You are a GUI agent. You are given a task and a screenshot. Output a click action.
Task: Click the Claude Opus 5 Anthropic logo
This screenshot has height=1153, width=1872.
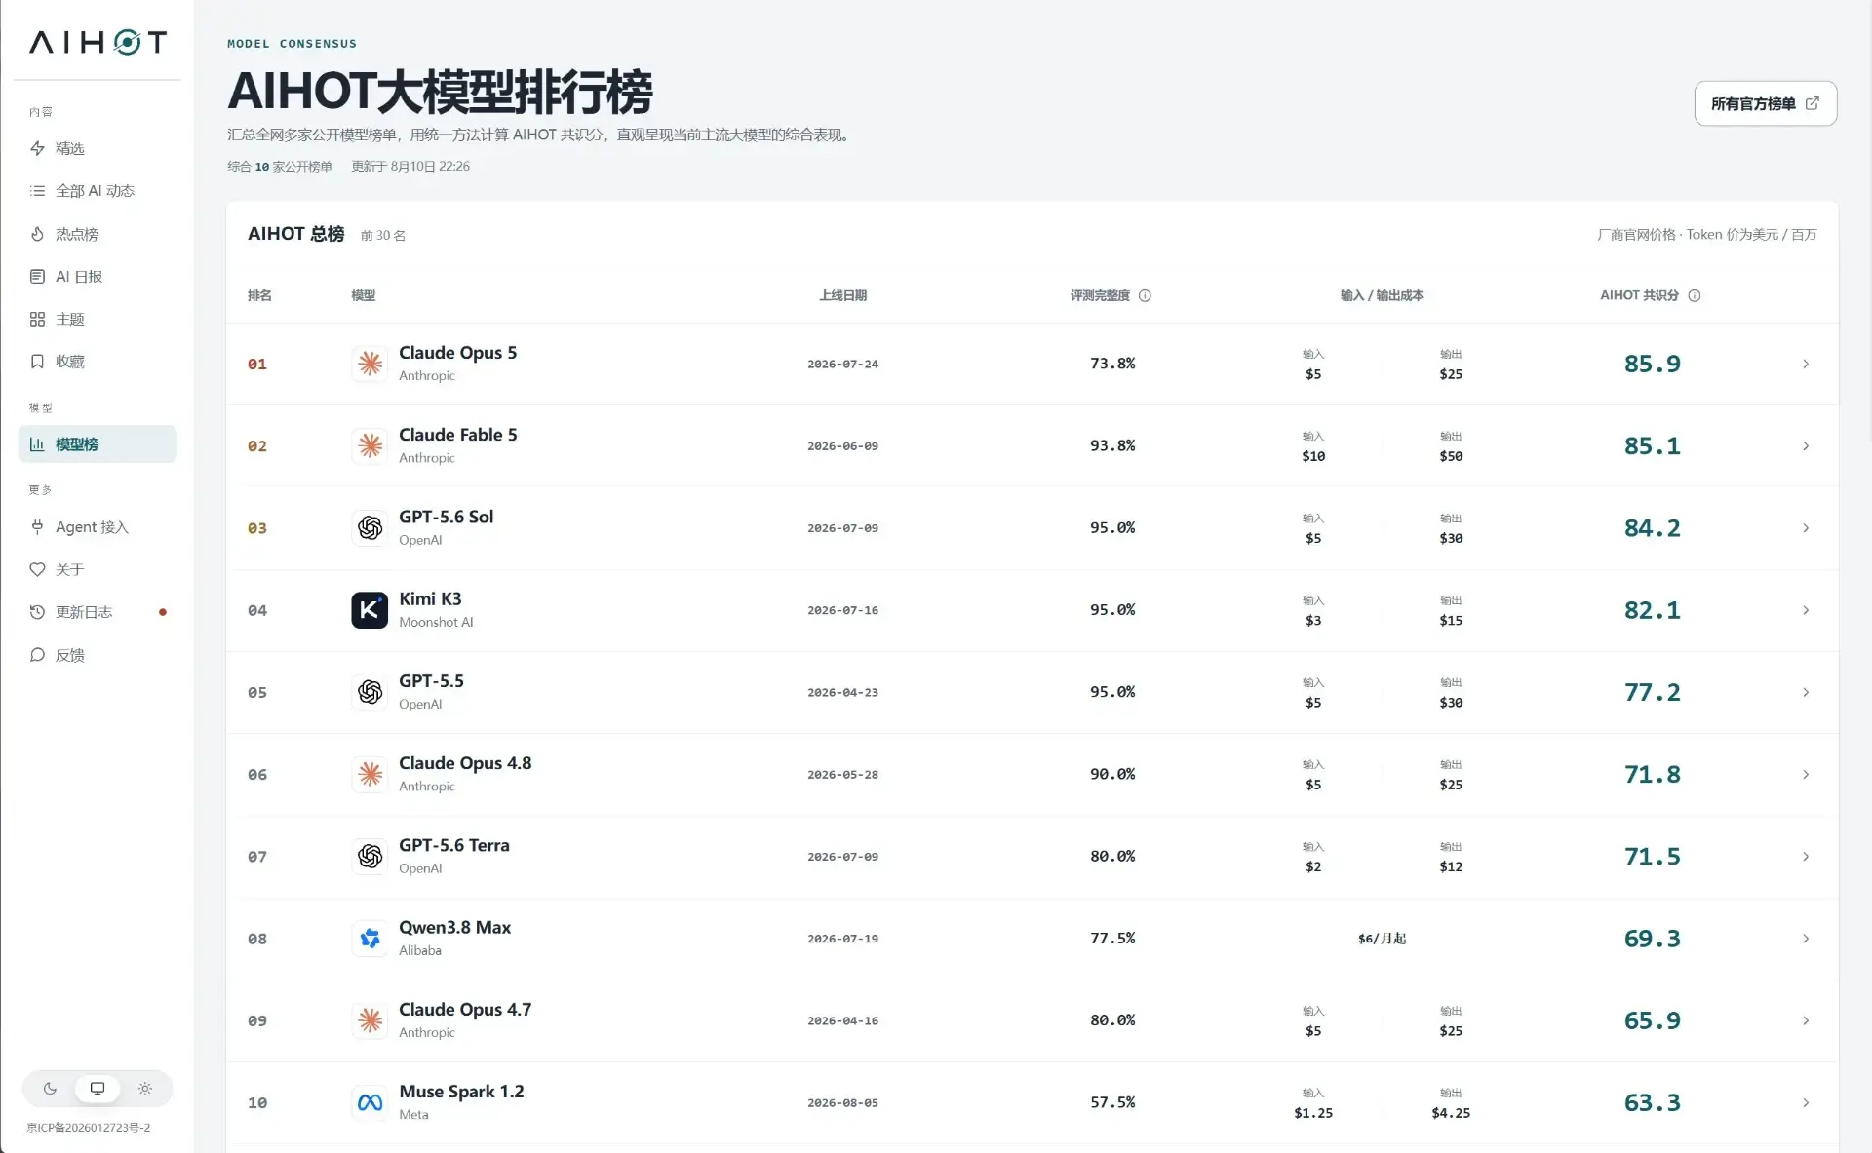point(370,364)
